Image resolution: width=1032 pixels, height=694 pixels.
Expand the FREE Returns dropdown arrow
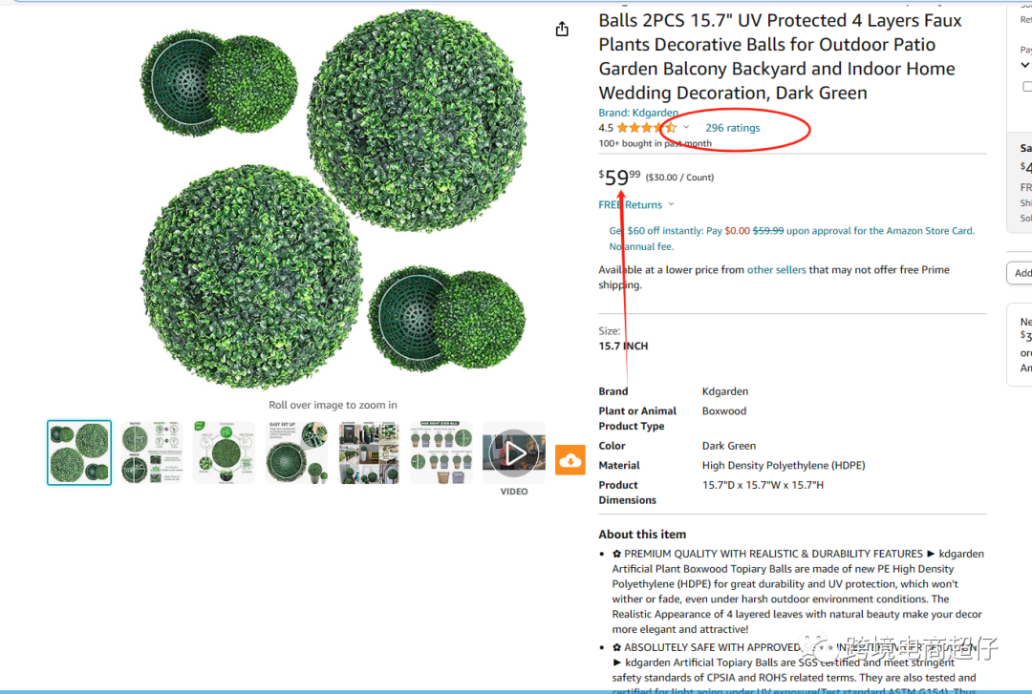click(x=672, y=204)
